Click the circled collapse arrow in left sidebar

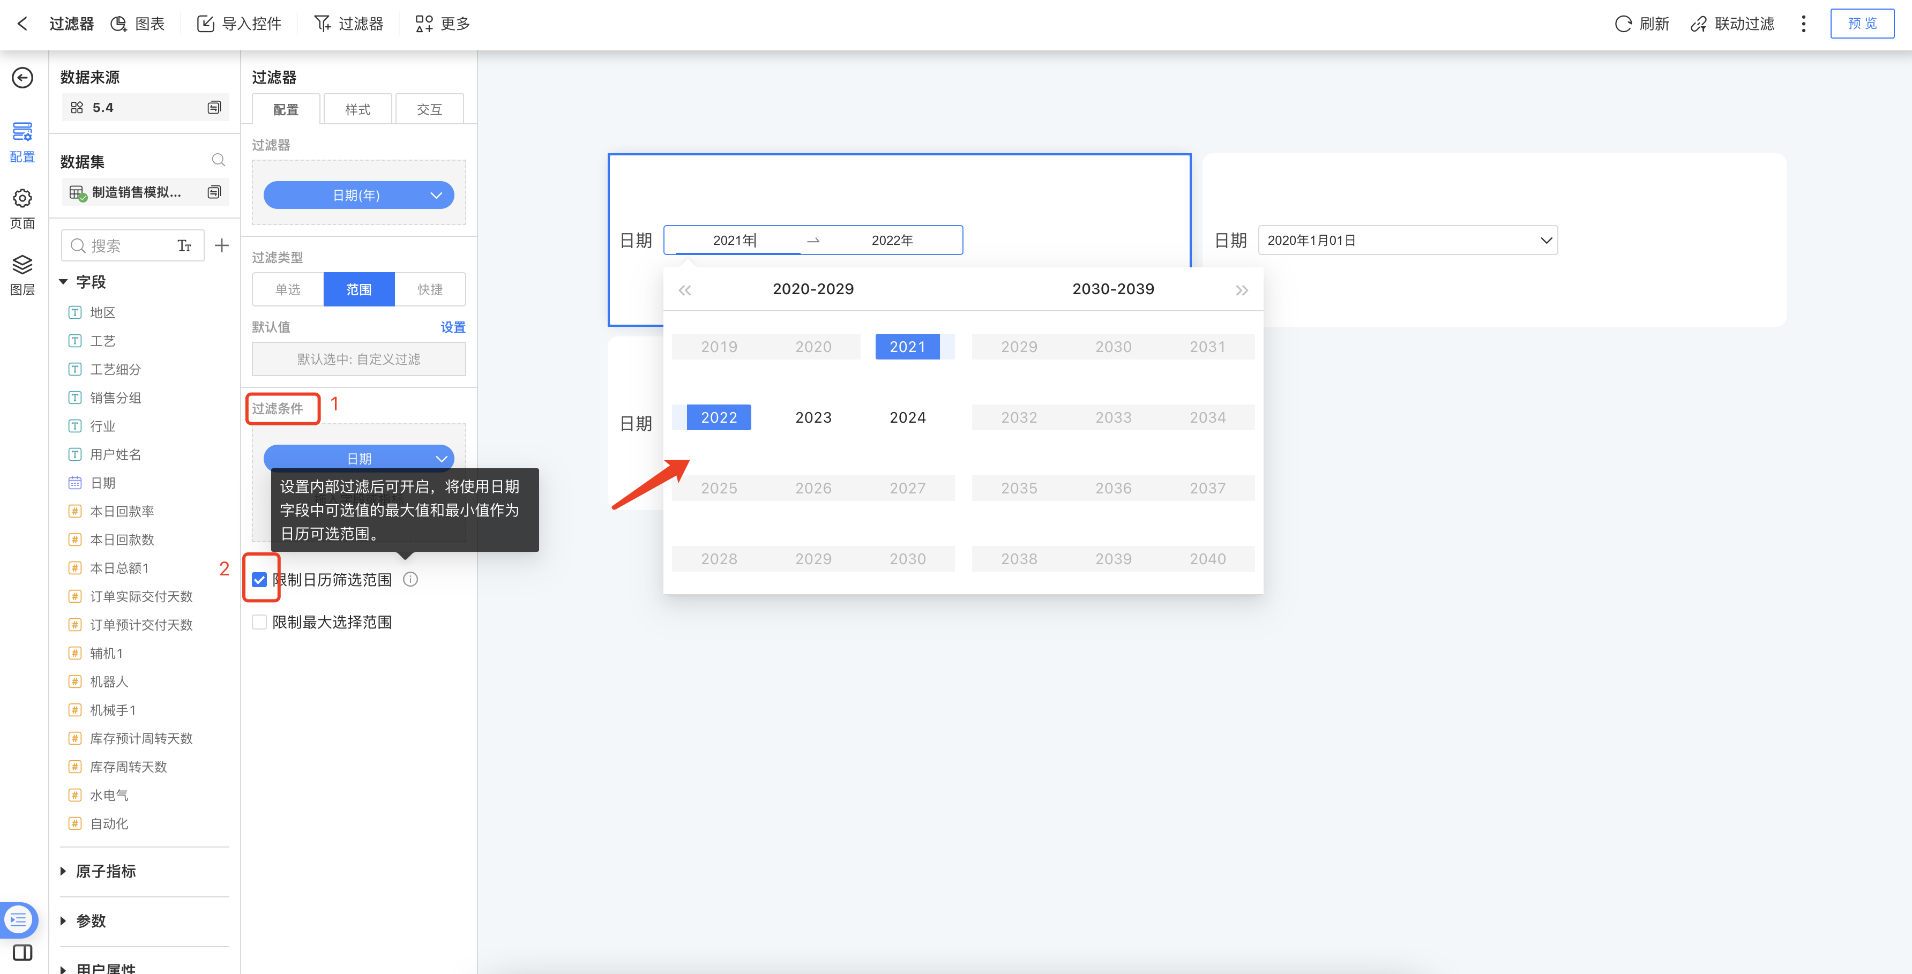pyautogui.click(x=23, y=78)
